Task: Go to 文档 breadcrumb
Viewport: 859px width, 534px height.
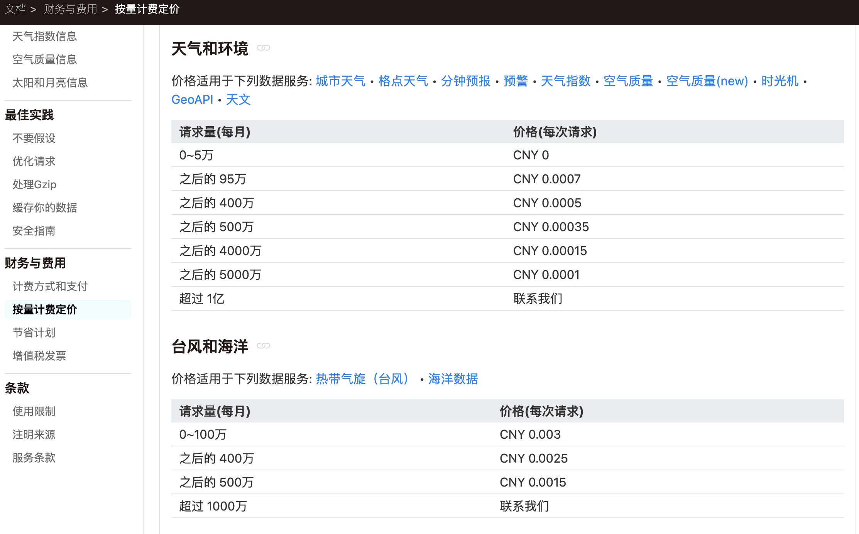Action: (x=15, y=9)
